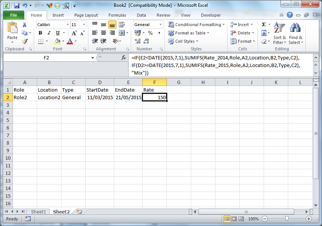
Task: Click Decrease Indent icon
Action: click(x=95, y=41)
